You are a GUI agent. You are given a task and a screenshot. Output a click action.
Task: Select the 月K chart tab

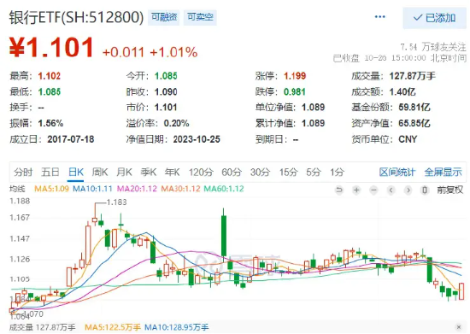pyautogui.click(x=124, y=173)
